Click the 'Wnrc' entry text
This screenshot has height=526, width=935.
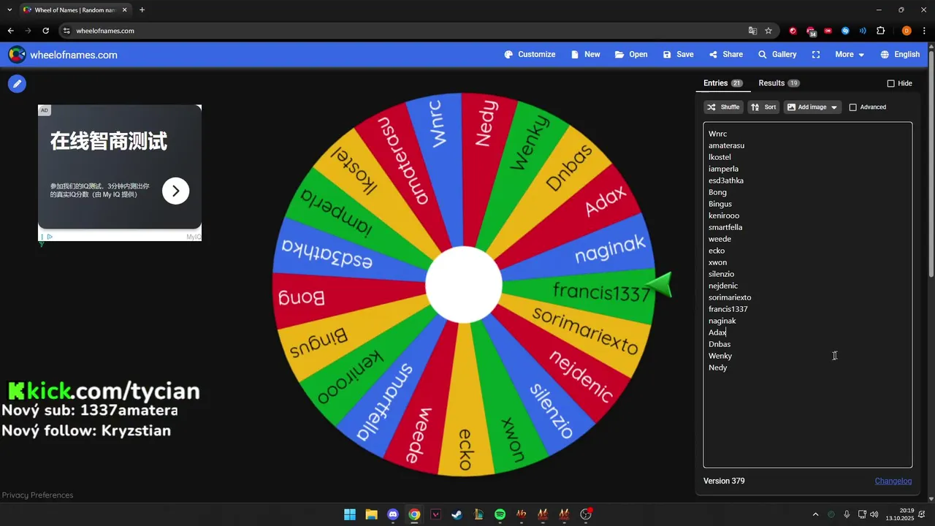tap(717, 134)
